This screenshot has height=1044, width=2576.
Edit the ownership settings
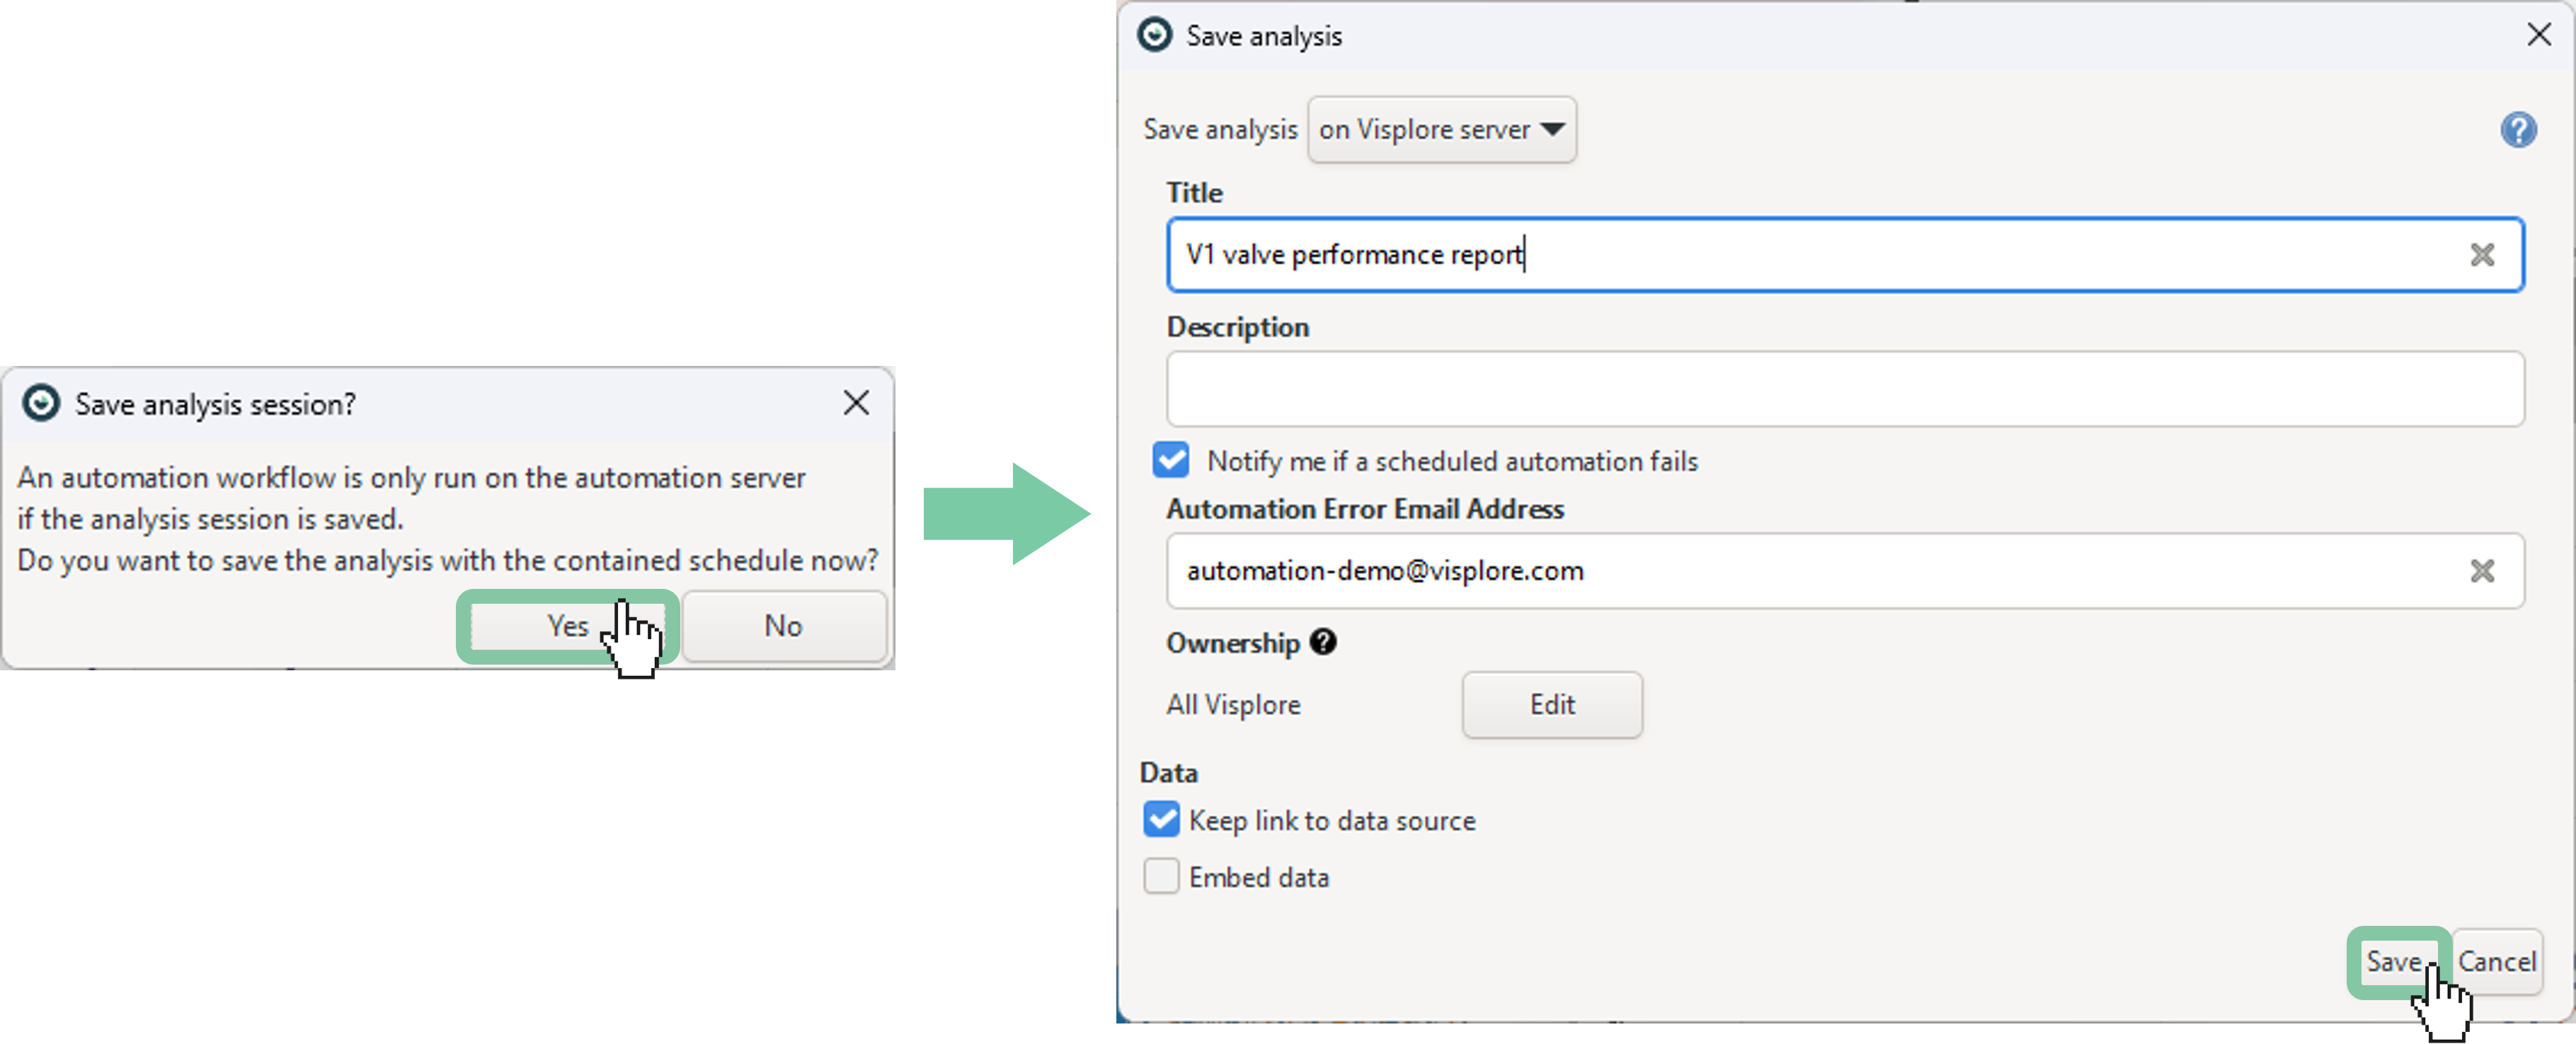tap(1551, 705)
